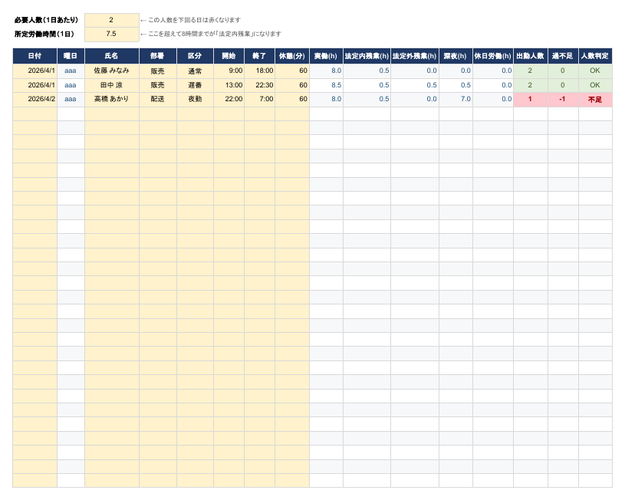The height and width of the screenshot is (500, 625).
Task: Click the name cell 田中 涼
Action: click(x=112, y=85)
